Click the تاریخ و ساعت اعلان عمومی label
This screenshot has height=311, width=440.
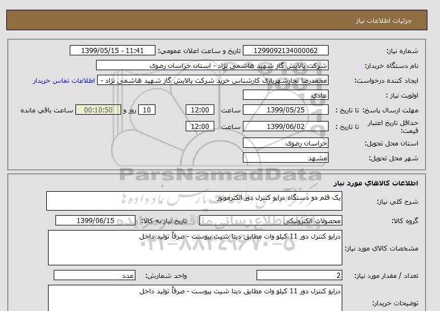(x=199, y=51)
